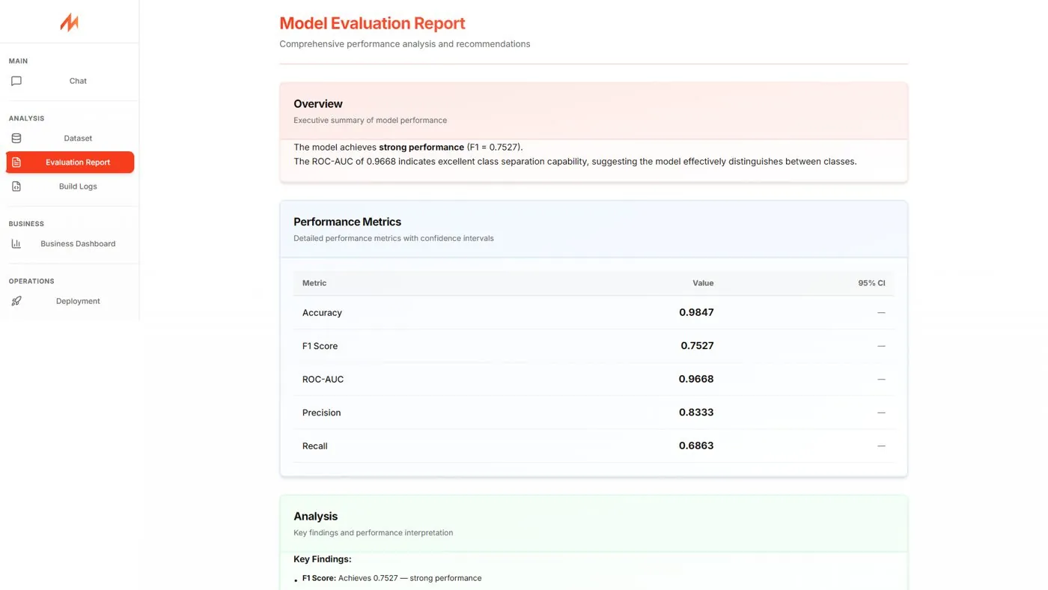Click the Performance Metrics section title
Screen dimensions: 1048x590
(347, 222)
